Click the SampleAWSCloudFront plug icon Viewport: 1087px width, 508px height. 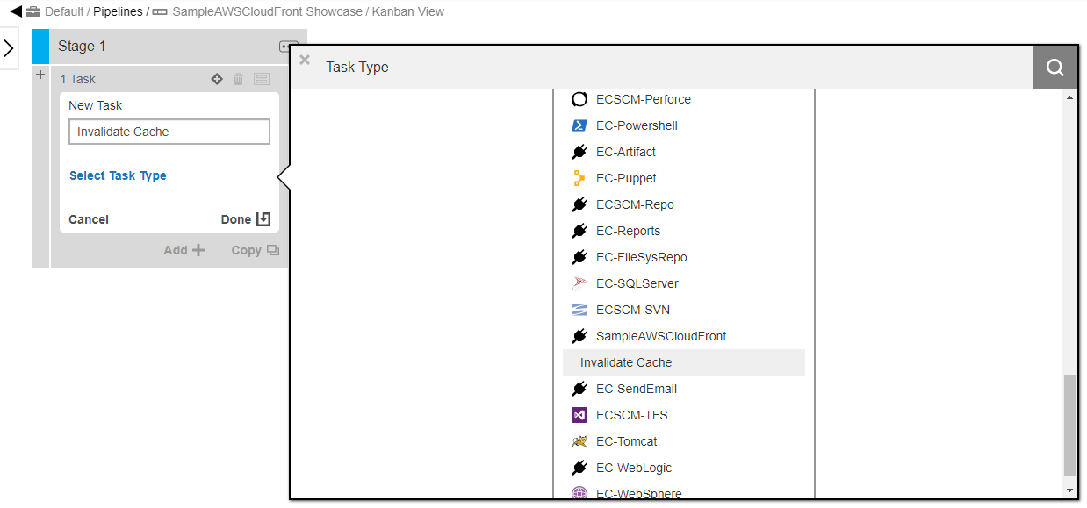click(579, 336)
